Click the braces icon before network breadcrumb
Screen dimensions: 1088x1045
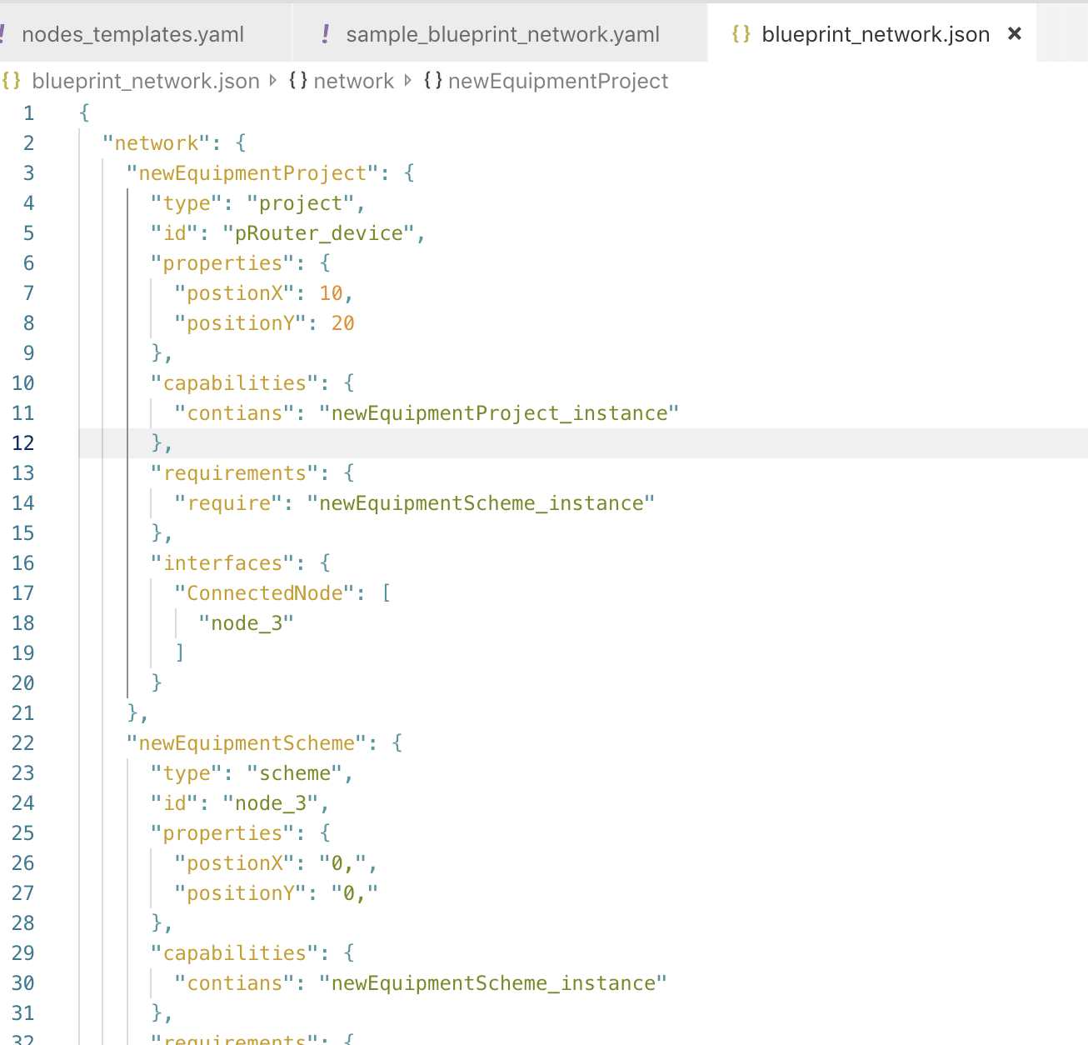[x=298, y=81]
